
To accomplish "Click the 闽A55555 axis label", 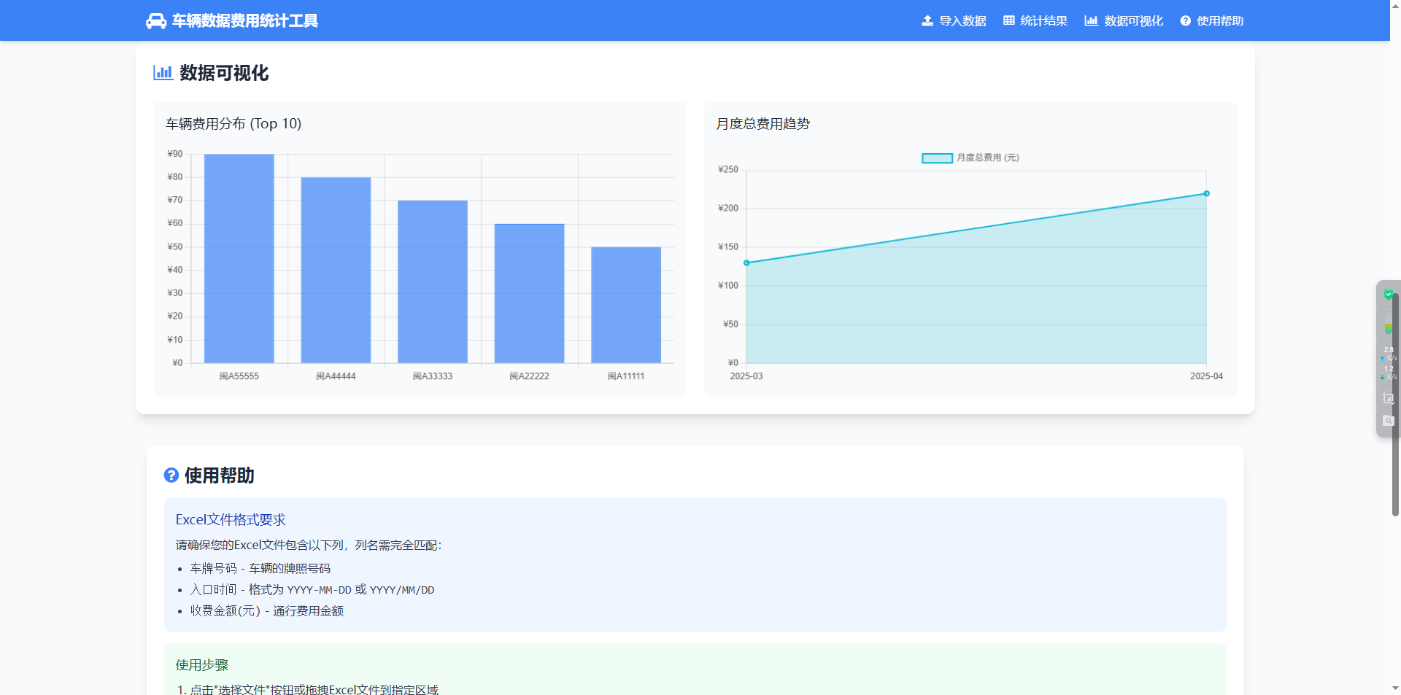I will (x=239, y=376).
